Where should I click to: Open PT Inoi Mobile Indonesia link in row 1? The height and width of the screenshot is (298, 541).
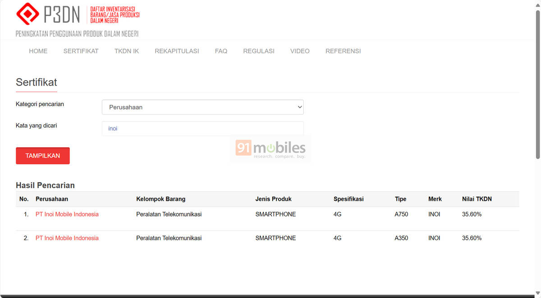click(67, 214)
